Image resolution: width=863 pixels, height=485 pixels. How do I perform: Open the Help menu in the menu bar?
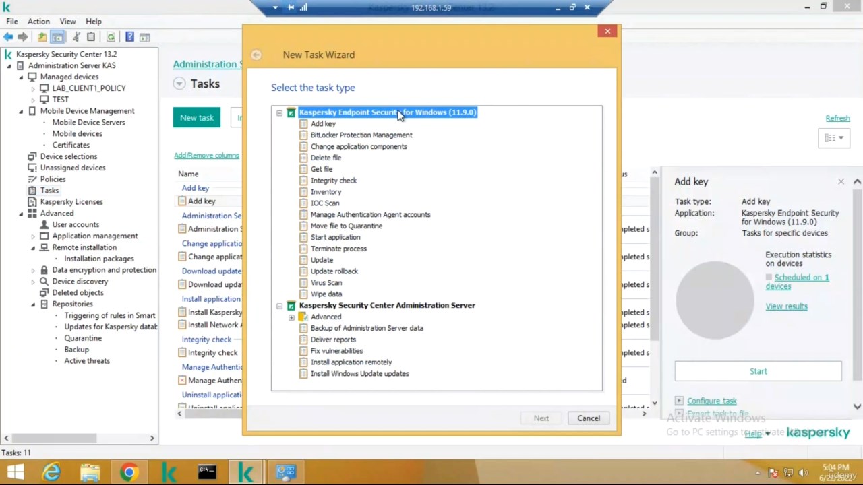[x=94, y=22]
